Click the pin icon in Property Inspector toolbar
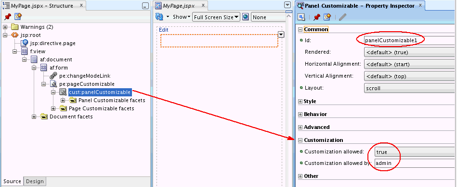Image resolution: width=457 pixels, height=187 pixels. click(x=317, y=17)
